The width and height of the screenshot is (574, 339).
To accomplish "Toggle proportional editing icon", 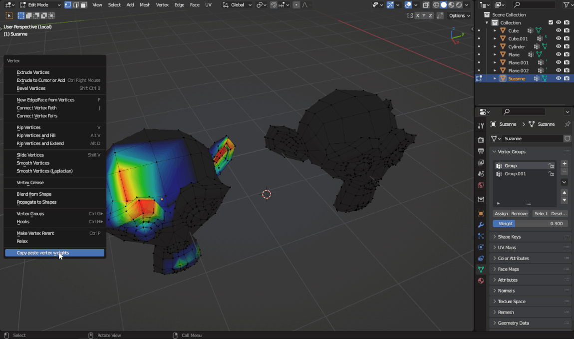I will coord(296,5).
